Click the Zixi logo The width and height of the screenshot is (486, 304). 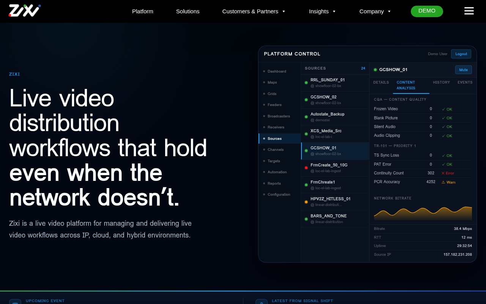[x=25, y=11]
